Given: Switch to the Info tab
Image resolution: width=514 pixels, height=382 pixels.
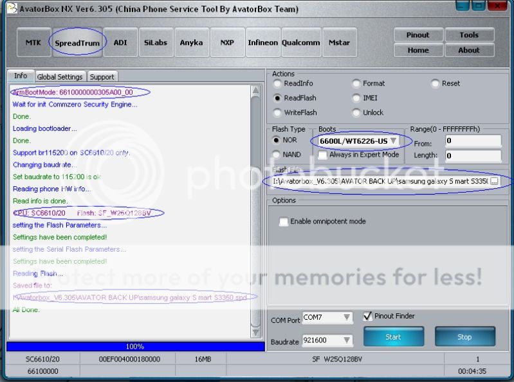Looking at the screenshot, I should point(21,76).
